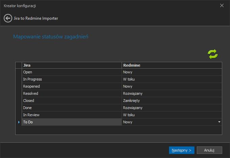Edit Redmine value for Resolved row
The image size is (230, 158).
point(172,93)
